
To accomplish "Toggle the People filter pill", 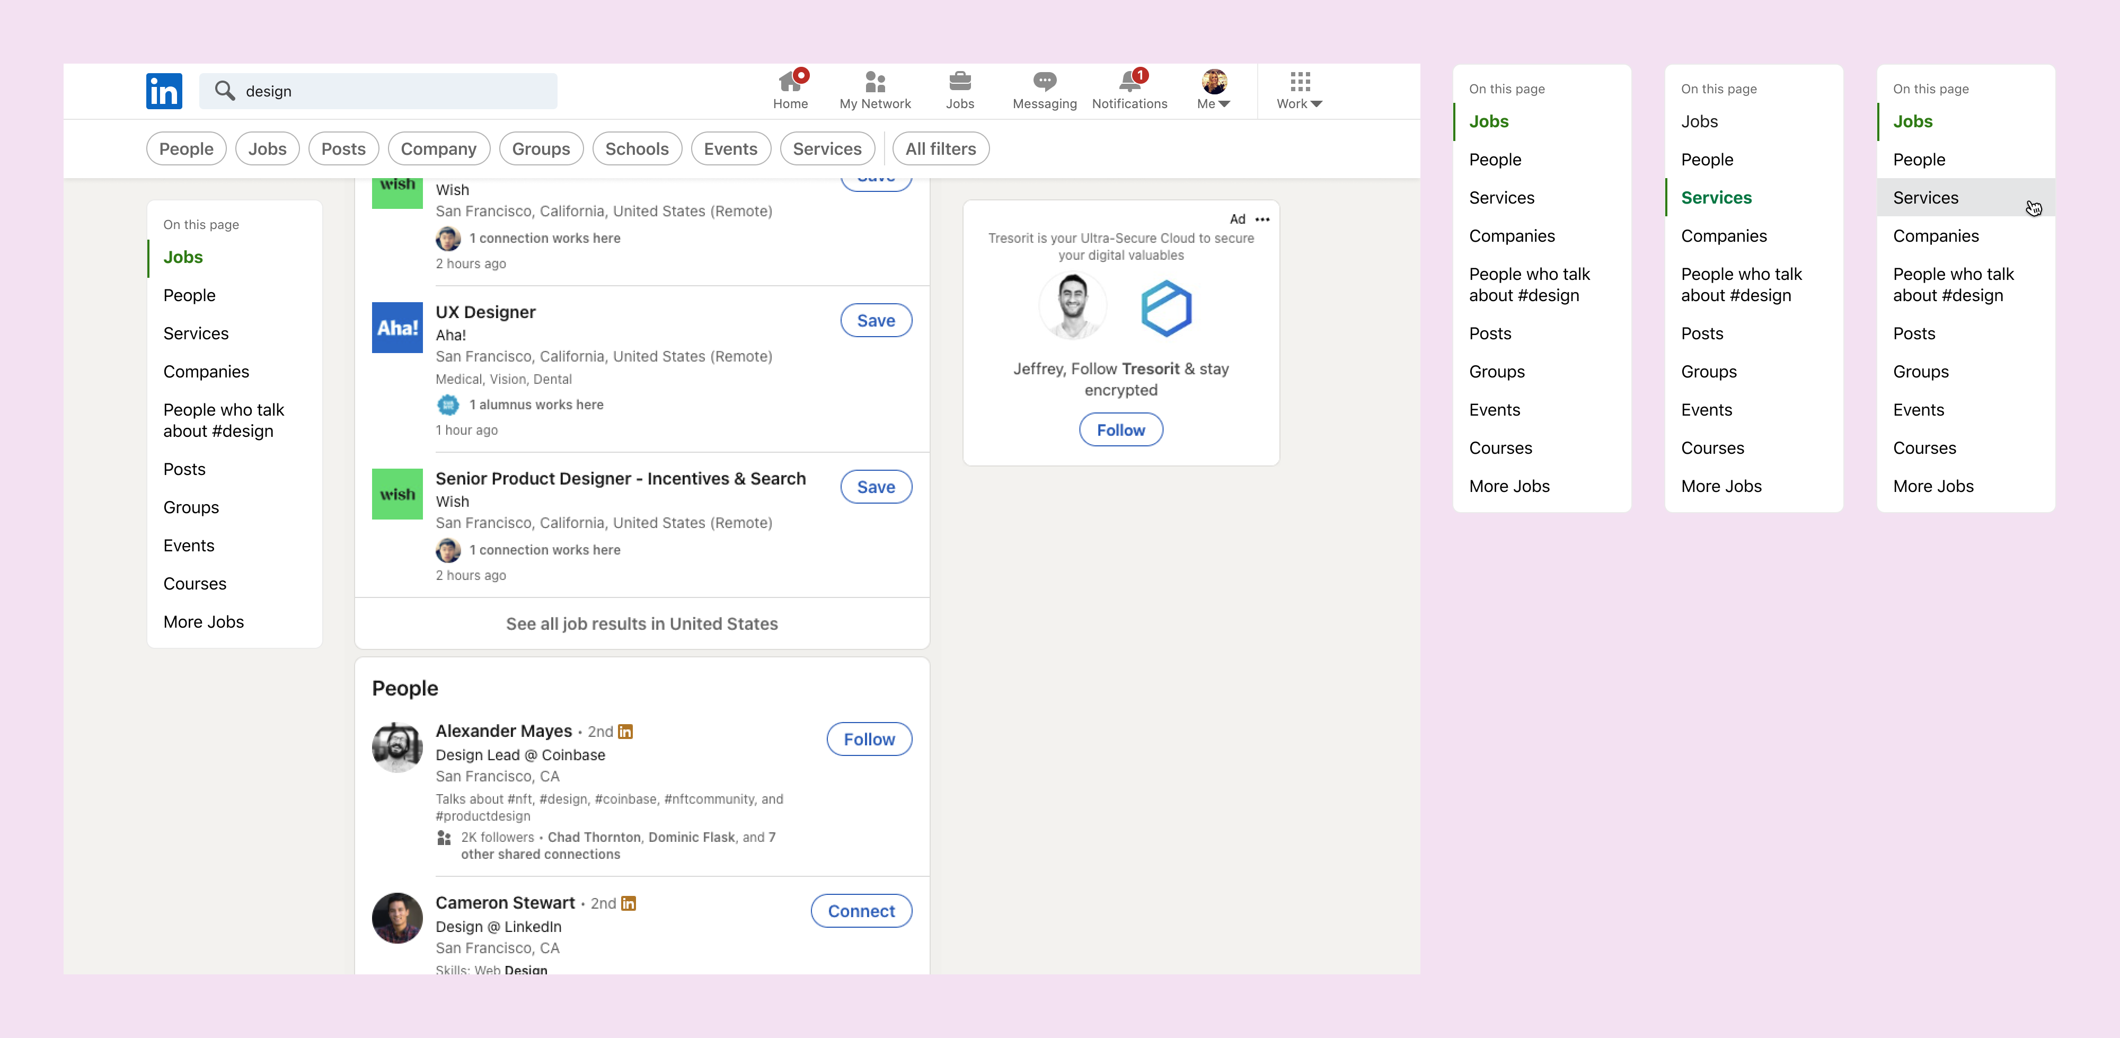I will click(186, 149).
